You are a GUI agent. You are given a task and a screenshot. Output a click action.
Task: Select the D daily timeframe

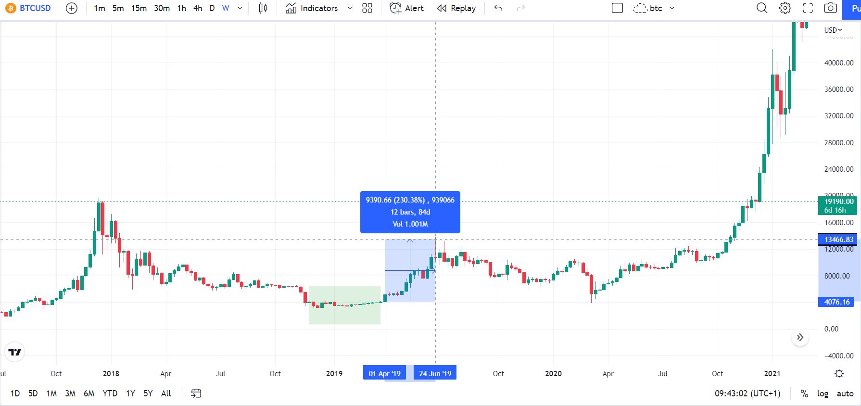[x=212, y=8]
